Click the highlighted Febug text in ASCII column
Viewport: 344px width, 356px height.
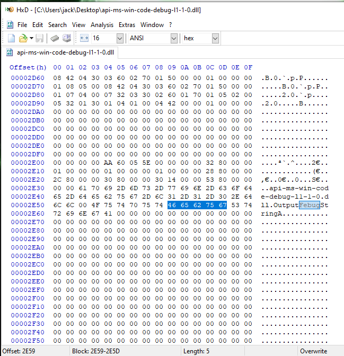pyautogui.click(x=310, y=205)
